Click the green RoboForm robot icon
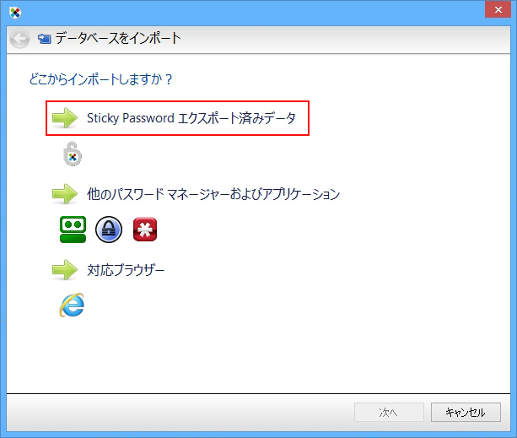Image resolution: width=517 pixels, height=438 pixels. [73, 230]
